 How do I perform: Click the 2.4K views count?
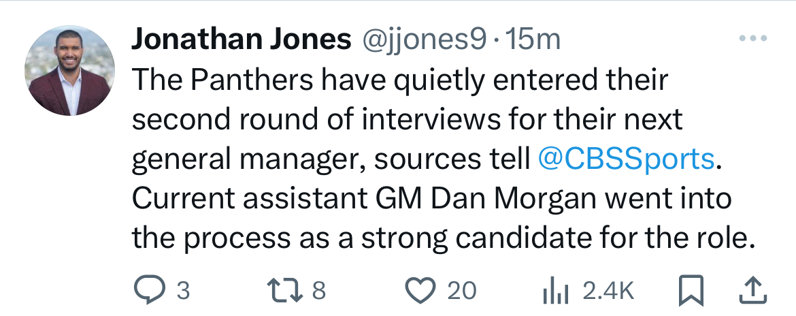[609, 291]
